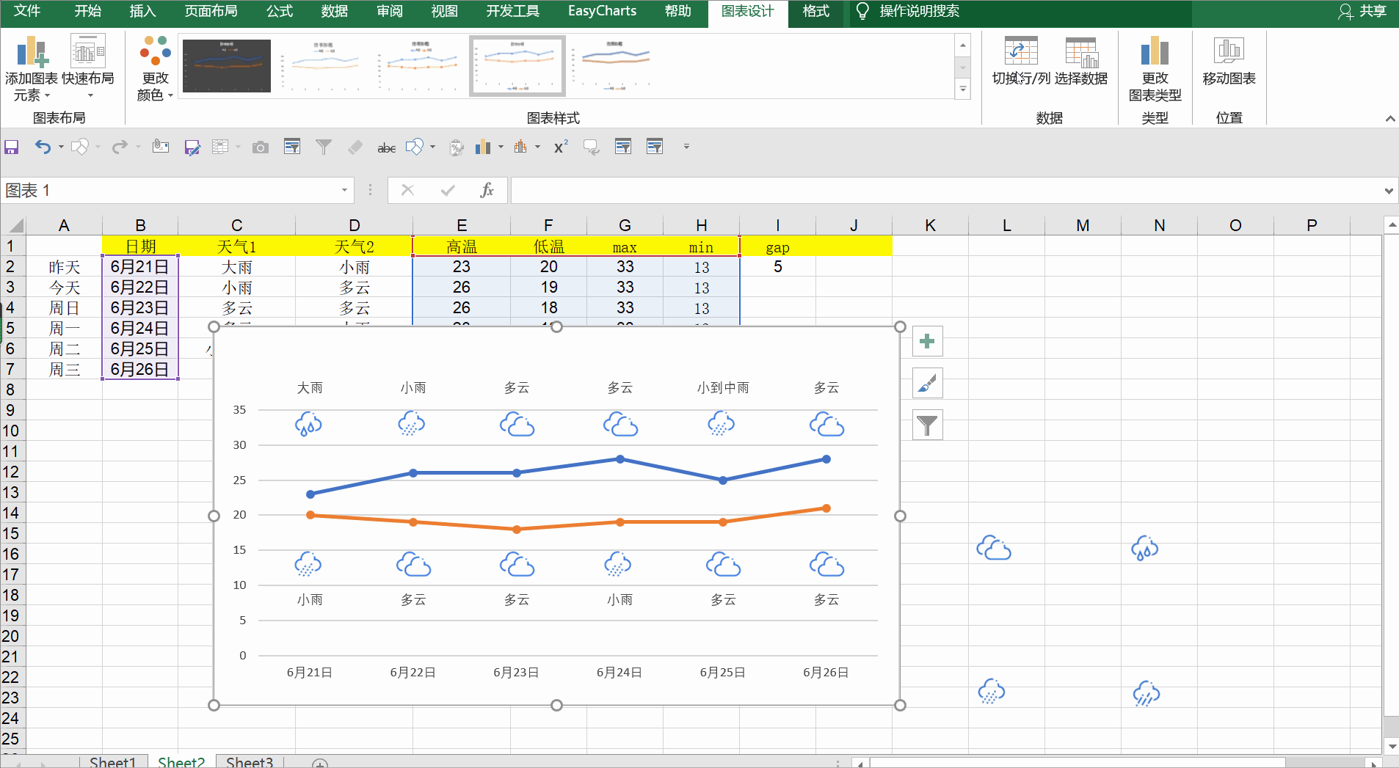Open Customize Quick Access Toolbar dropdown

[686, 147]
